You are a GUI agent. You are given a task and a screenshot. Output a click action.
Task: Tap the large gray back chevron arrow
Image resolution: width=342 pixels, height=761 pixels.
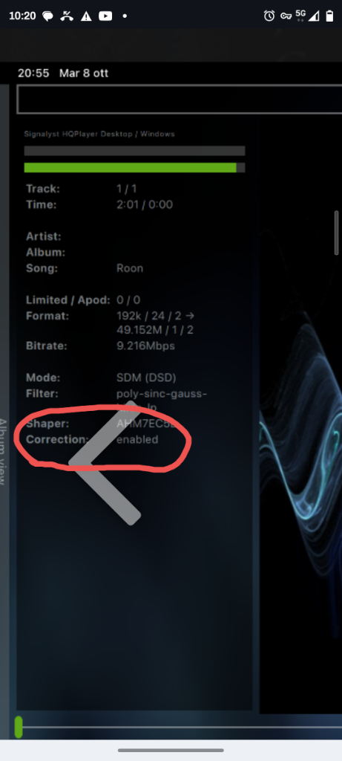104,462
